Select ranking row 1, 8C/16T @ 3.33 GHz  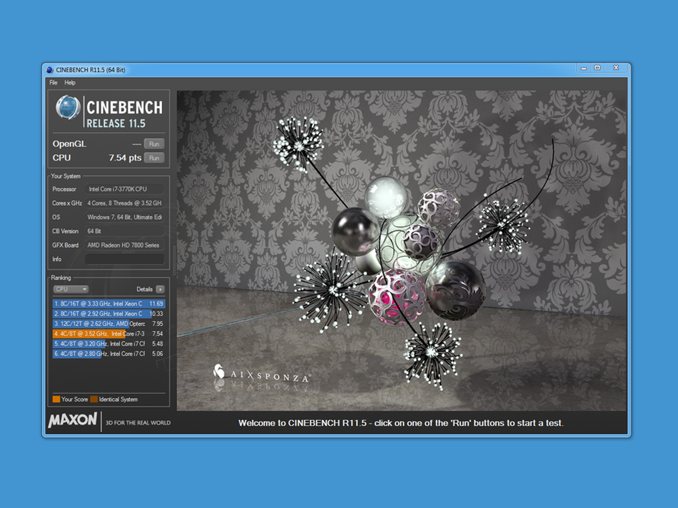(x=108, y=303)
